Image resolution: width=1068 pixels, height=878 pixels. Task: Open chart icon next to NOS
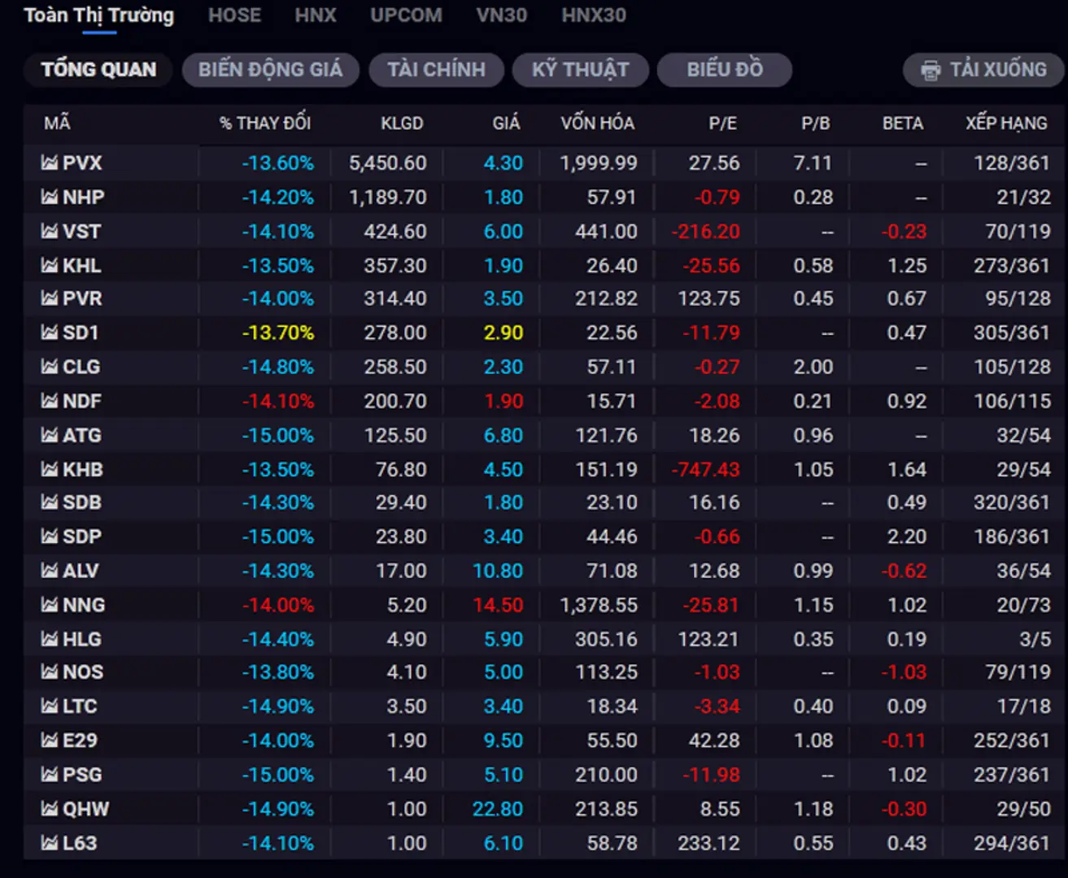coord(50,672)
